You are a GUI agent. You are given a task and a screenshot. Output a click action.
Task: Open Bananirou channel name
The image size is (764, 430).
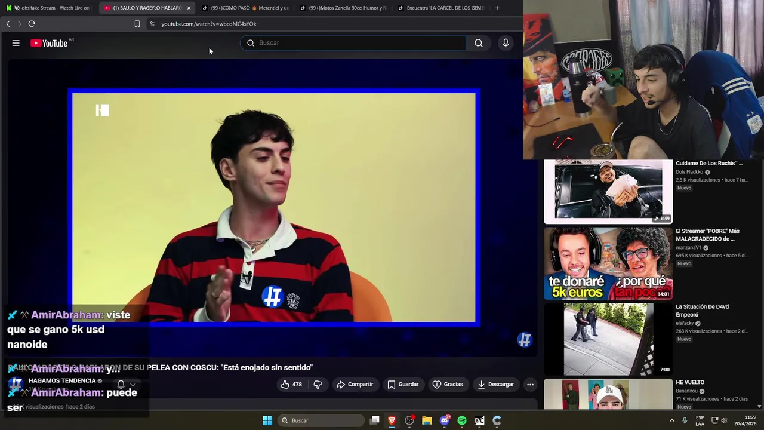[x=687, y=391]
